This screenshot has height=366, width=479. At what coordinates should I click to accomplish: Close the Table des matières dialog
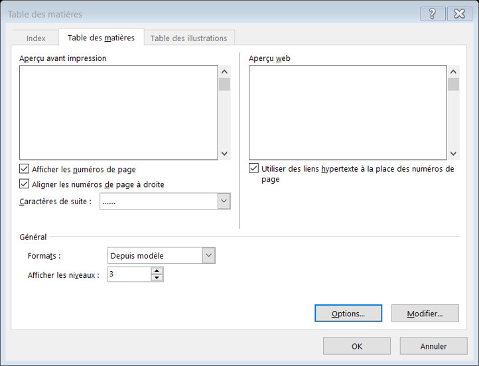coord(460,14)
